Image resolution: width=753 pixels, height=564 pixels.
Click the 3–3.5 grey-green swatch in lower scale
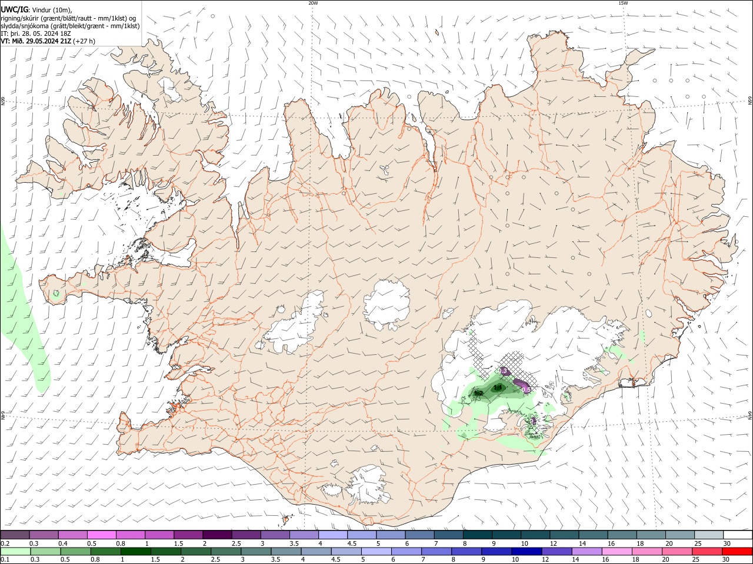tap(256, 552)
